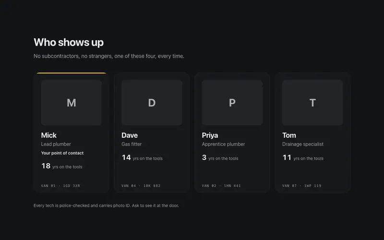Open Priya's avatar tile with letter P
The height and width of the screenshot is (240, 384).
pyautogui.click(x=232, y=103)
